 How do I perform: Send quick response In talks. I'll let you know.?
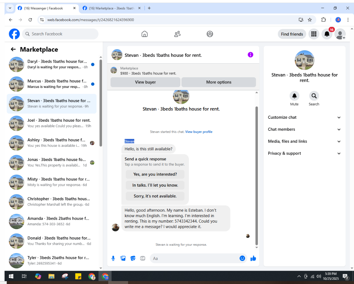(x=155, y=185)
